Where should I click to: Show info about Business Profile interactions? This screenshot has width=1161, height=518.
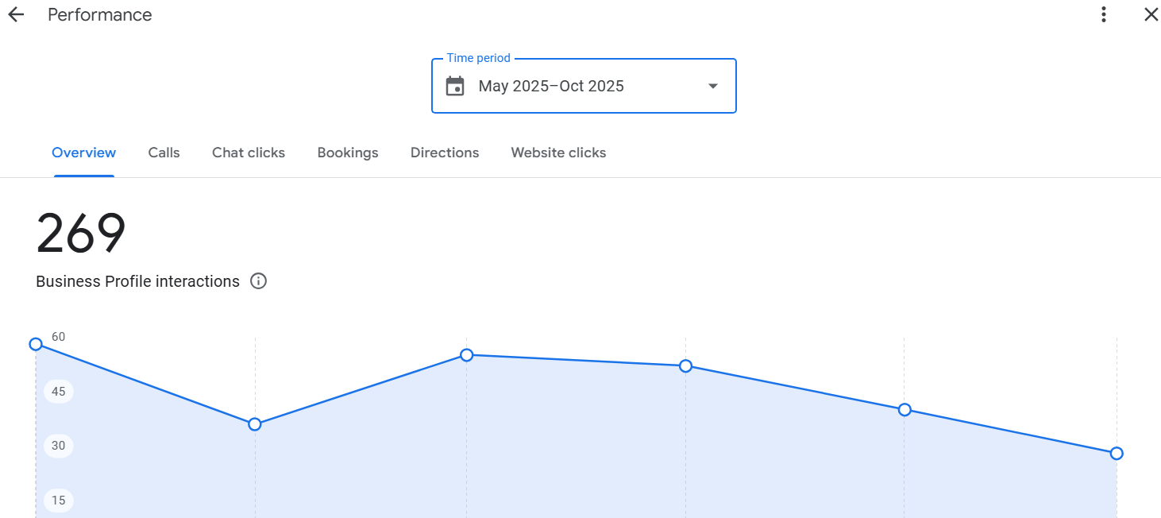point(258,281)
